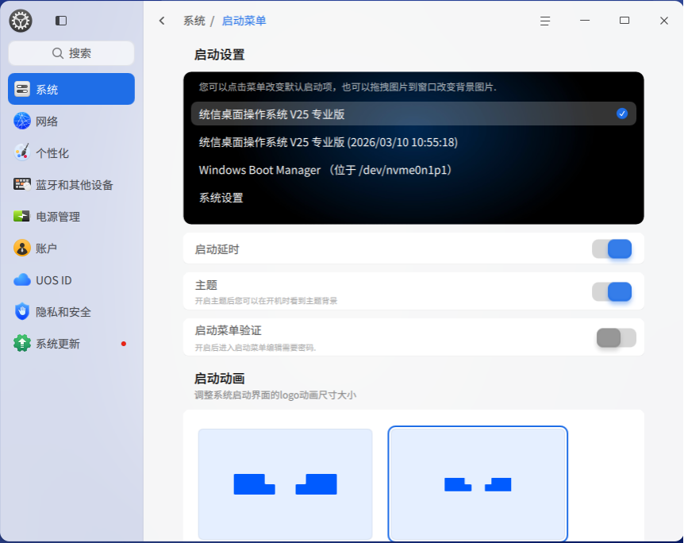
Task: Minimize the settings window
Action: point(585,21)
